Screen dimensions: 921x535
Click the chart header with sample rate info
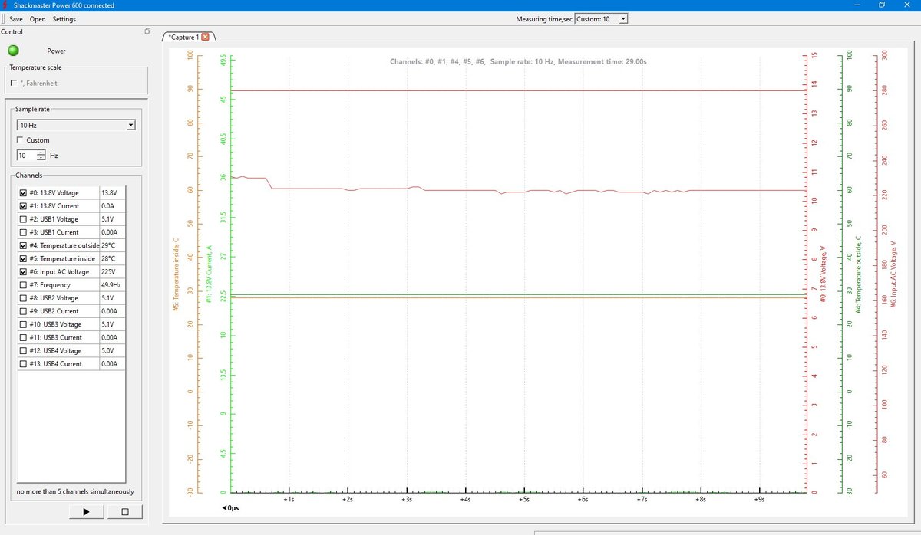(x=519, y=61)
